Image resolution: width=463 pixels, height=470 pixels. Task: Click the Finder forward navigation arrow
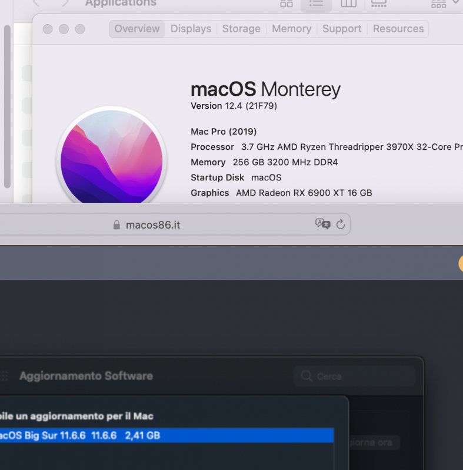point(65,4)
